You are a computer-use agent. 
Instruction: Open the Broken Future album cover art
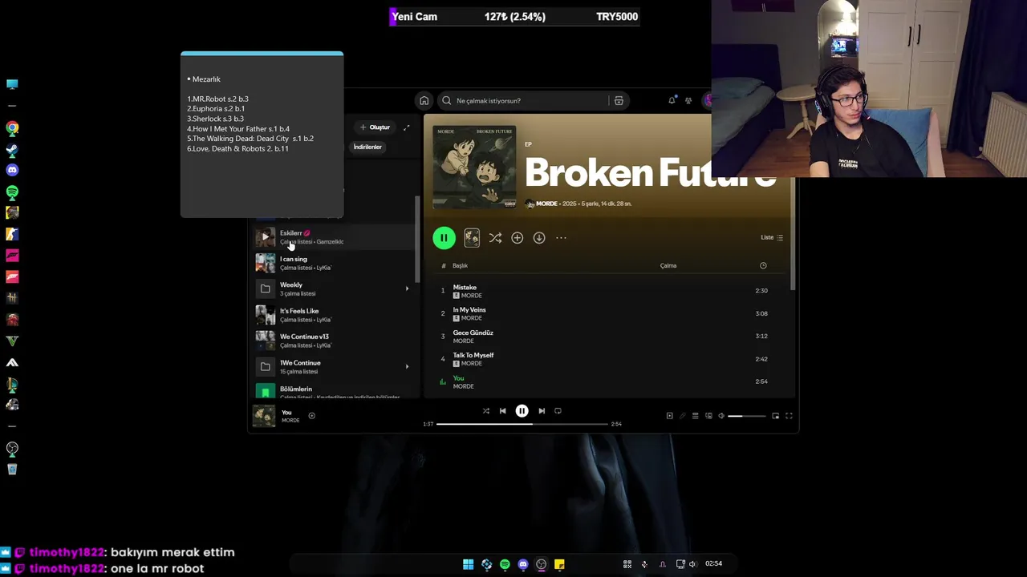(474, 167)
